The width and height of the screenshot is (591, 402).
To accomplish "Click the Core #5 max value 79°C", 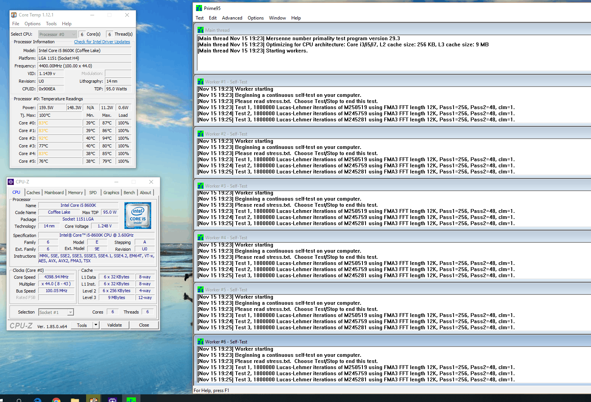I will (x=107, y=161).
